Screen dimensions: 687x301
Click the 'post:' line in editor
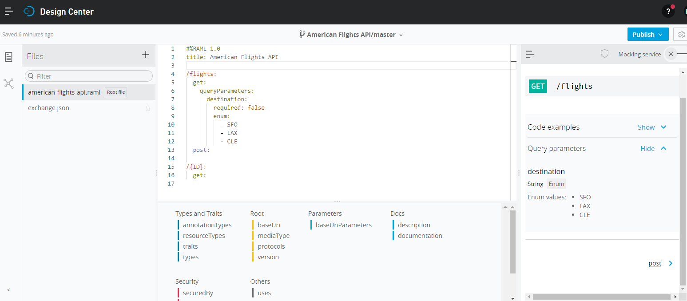click(201, 150)
